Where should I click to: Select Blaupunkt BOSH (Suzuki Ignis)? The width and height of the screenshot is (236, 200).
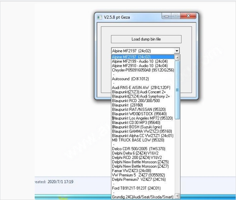[x=143, y=127]
